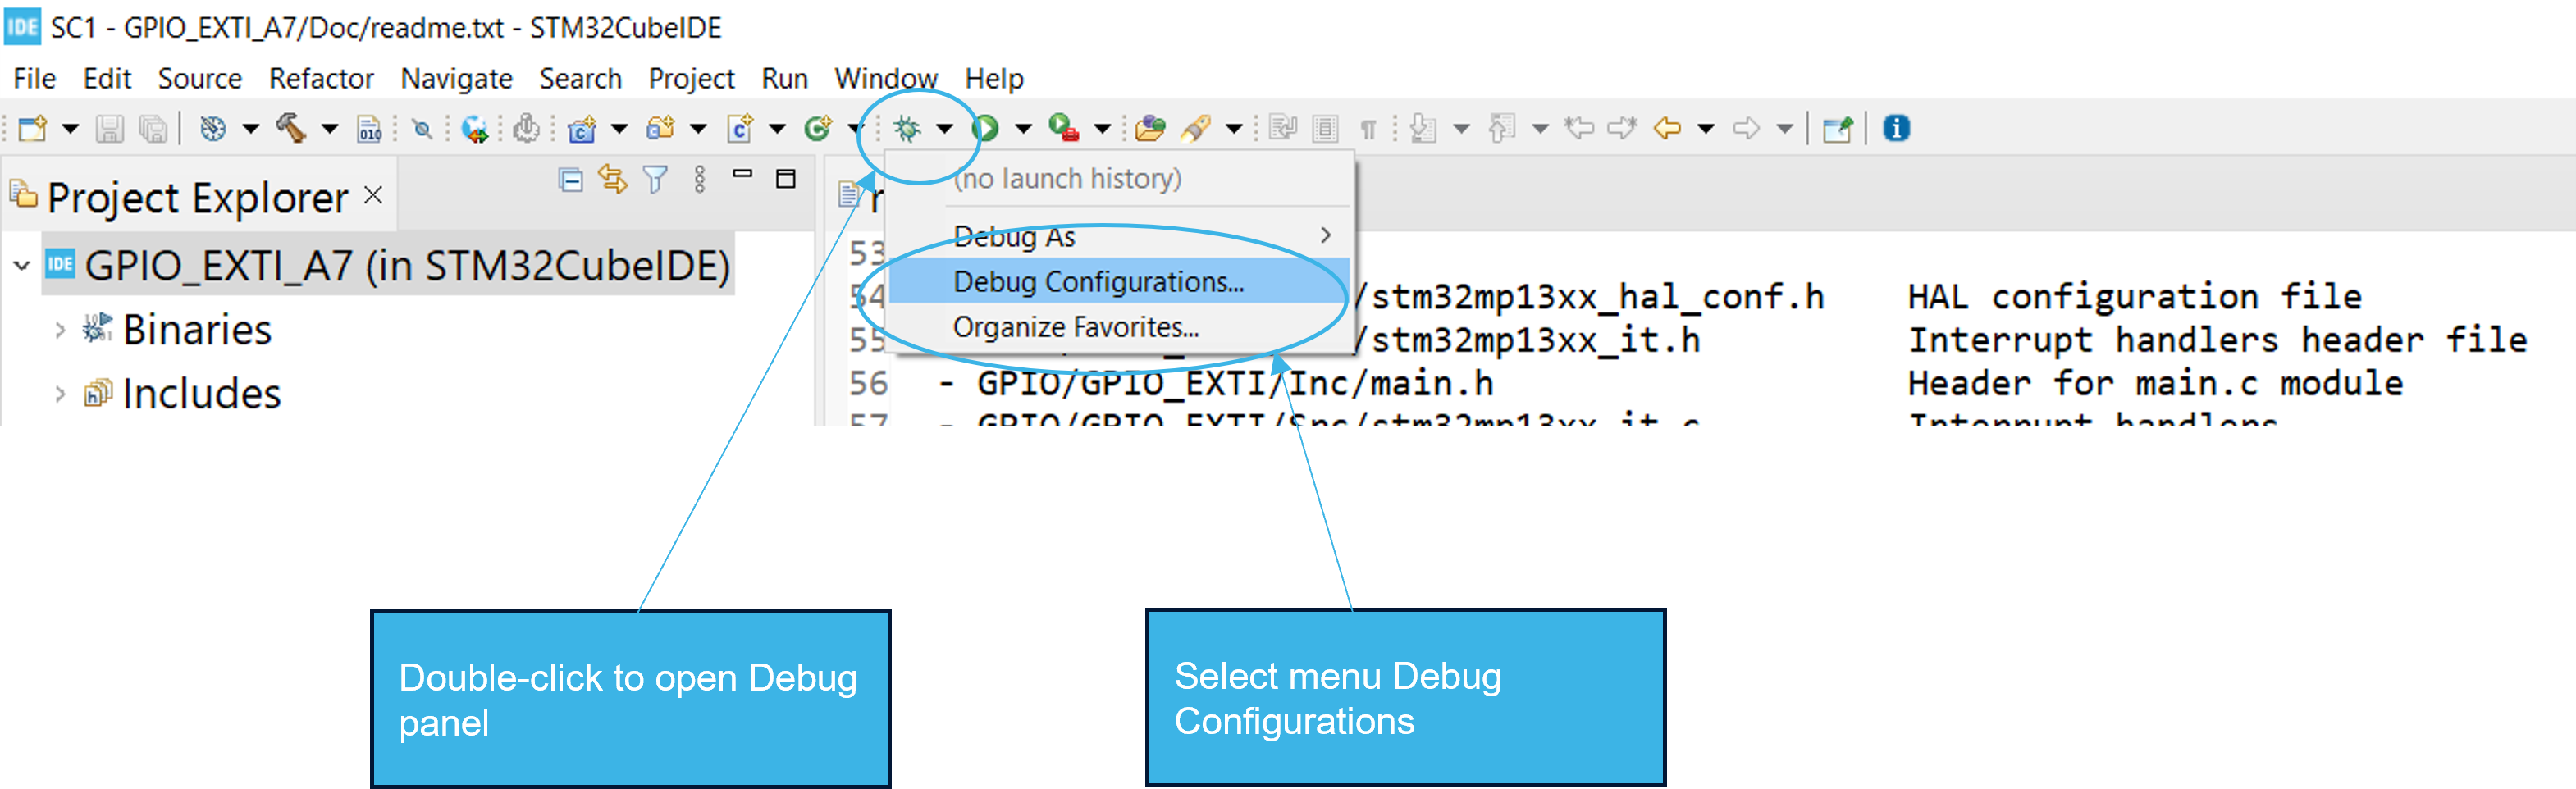This screenshot has height=789, width=2576.
Task: Click the Project Explorer filter funnel icon
Action: pyautogui.click(x=655, y=180)
